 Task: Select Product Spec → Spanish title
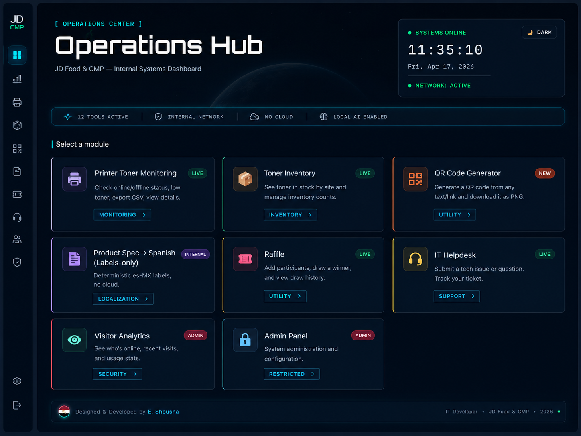click(134, 257)
